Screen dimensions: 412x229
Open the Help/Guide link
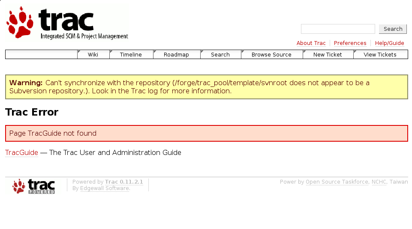coord(389,43)
